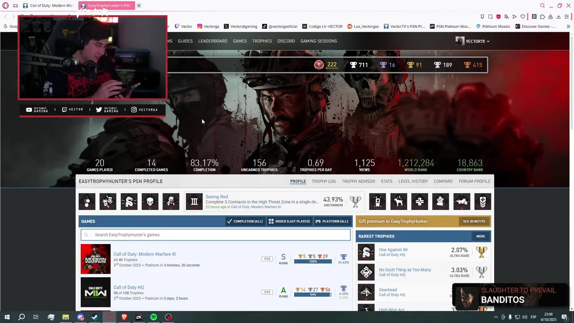Click the 94% progress bar for Call of Duty HQ
This screenshot has height=323, width=574.
point(313,295)
